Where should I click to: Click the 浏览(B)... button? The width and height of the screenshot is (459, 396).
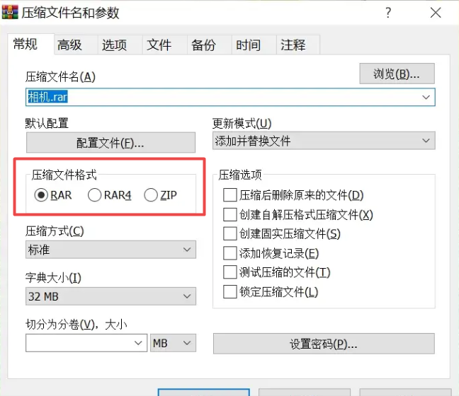397,74
